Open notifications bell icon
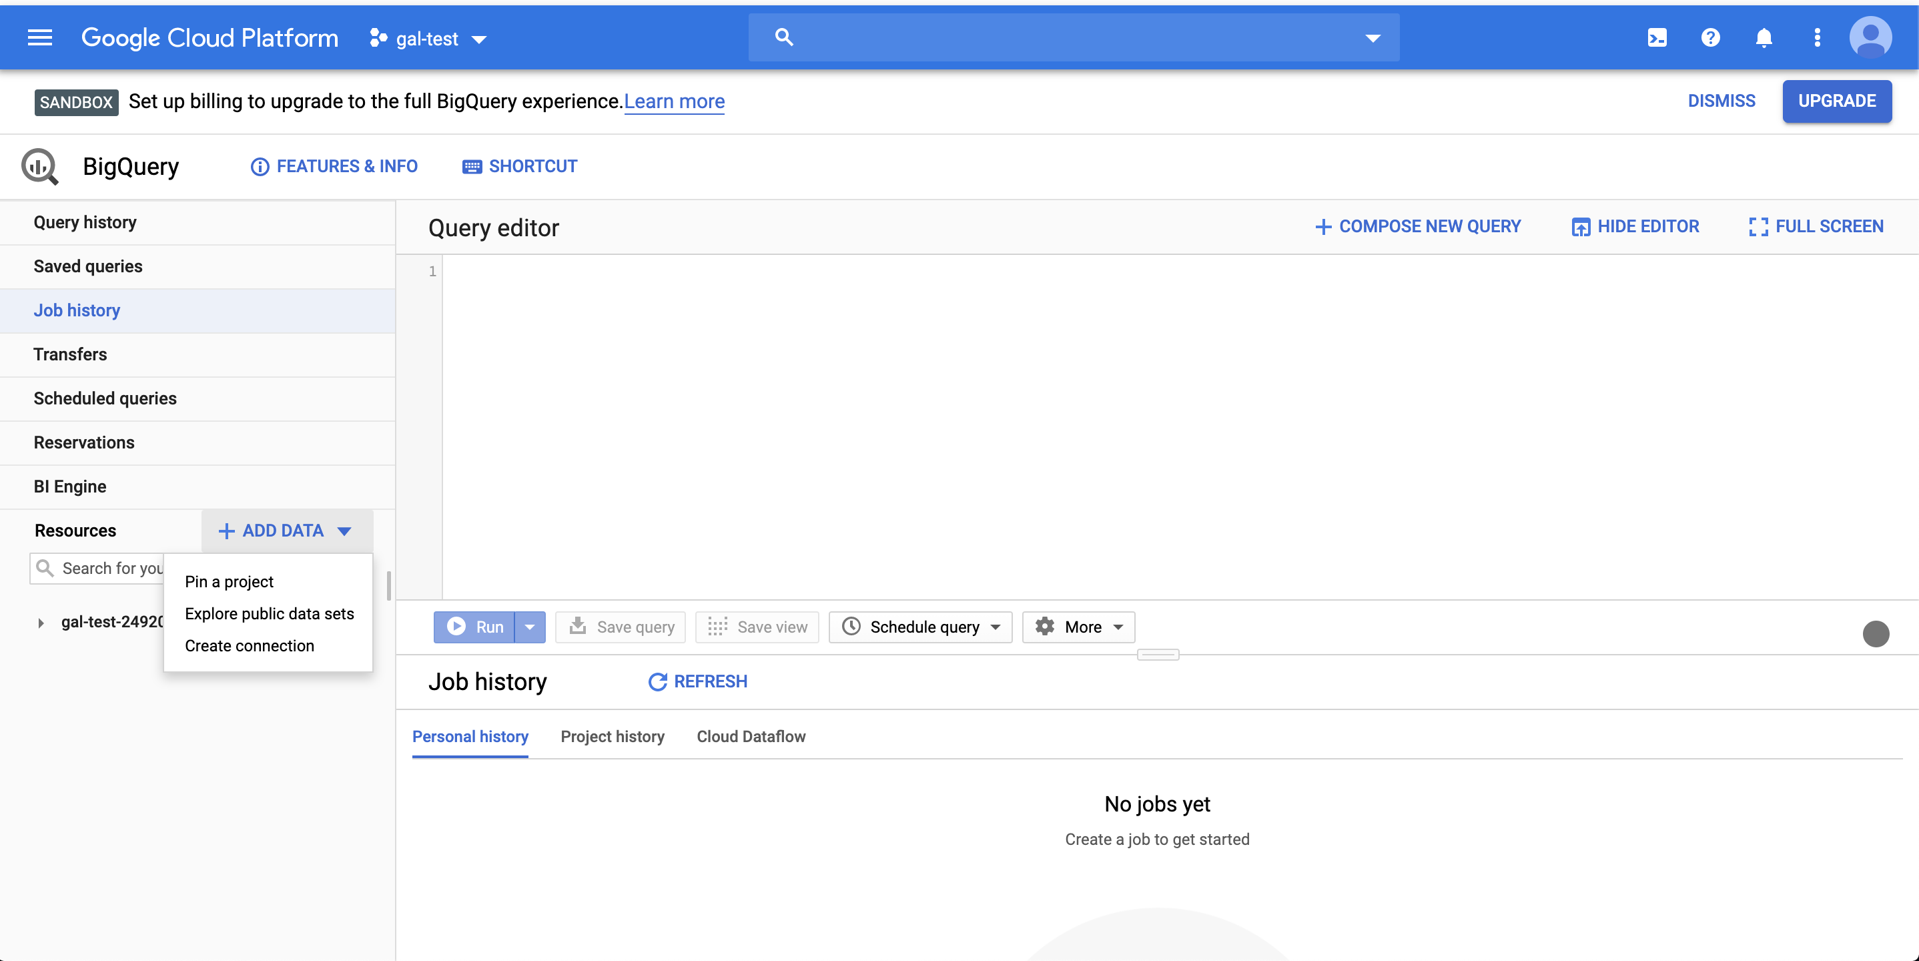Screen dimensions: 1919x961 point(1764,37)
